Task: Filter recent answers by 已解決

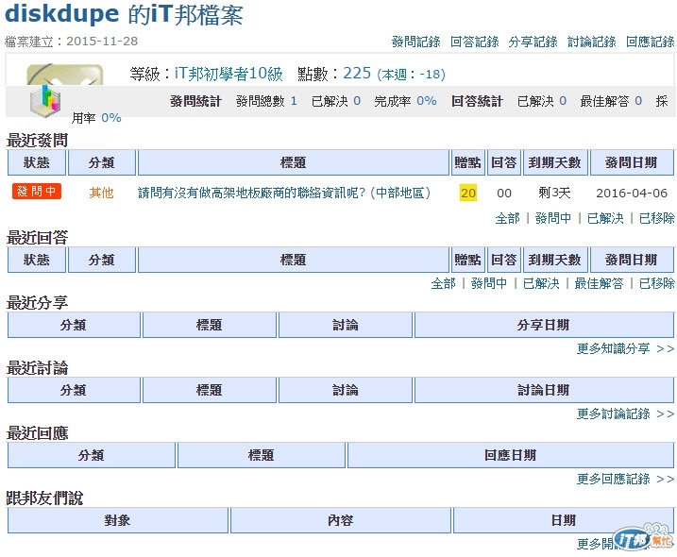Action: pyautogui.click(x=541, y=283)
